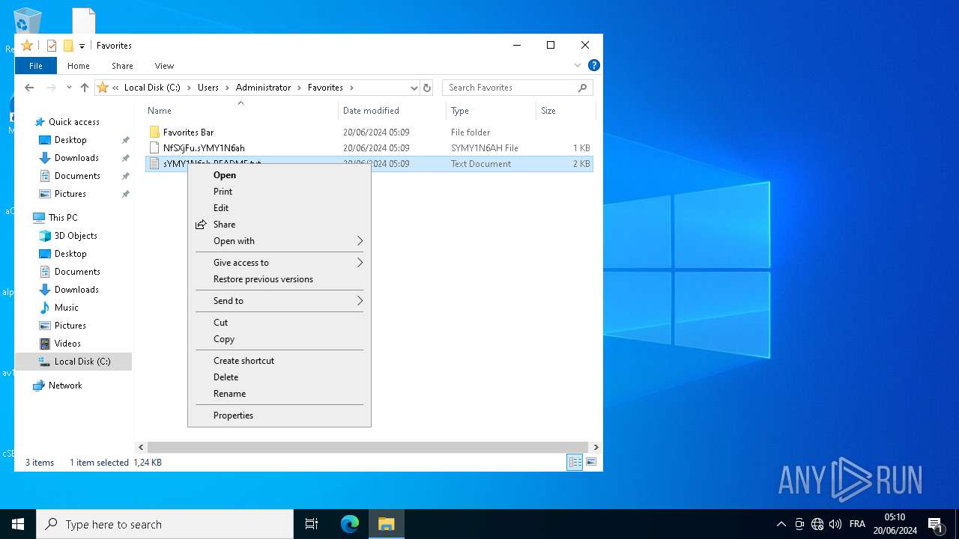Image resolution: width=959 pixels, height=539 pixels.
Task: Switch to Large icons view layout icon
Action: coord(591,463)
